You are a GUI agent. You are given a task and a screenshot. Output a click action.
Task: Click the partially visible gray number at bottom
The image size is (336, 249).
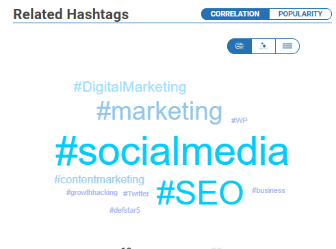[216, 248]
